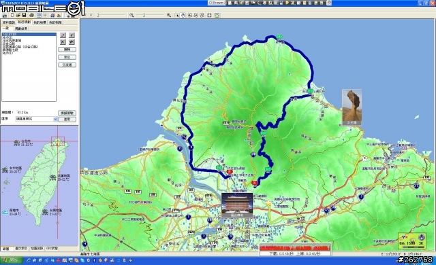The height and width of the screenshot is (265, 436).
Task: Click the blue car navigation toolbar icon
Action: 52,15
